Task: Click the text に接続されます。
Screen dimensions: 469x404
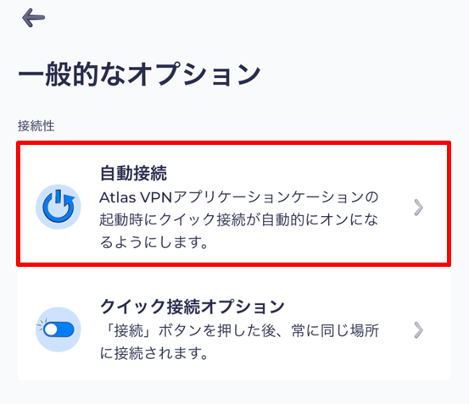Action: pos(154,353)
